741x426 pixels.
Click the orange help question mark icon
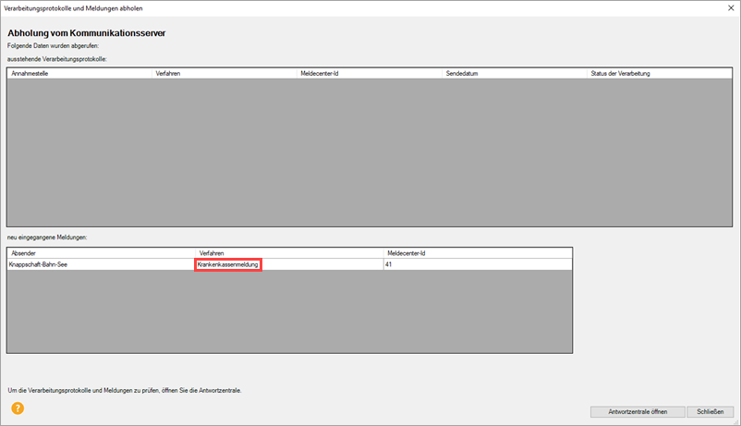coord(18,408)
